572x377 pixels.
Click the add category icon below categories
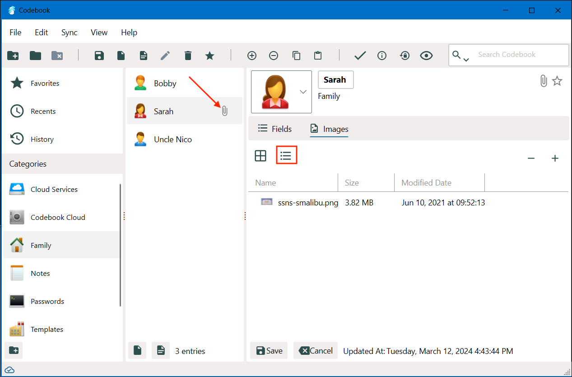(14, 350)
